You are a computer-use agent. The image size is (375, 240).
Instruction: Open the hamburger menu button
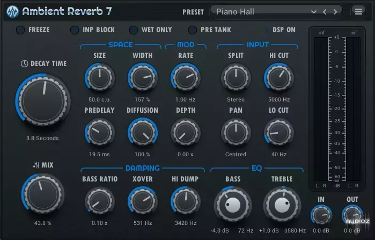(358, 11)
